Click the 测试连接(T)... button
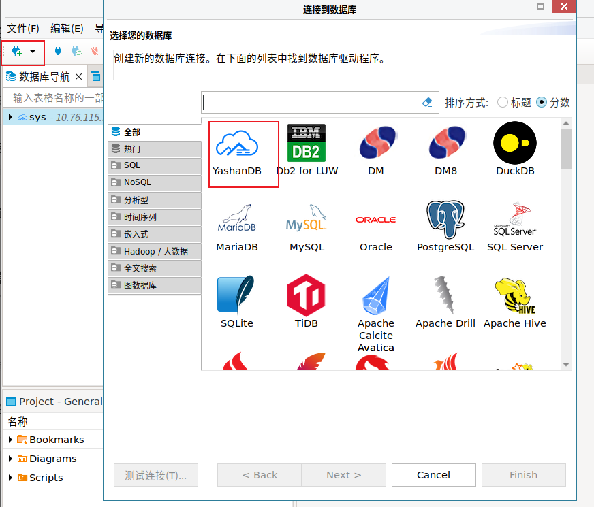This screenshot has width=594, height=507. [156, 475]
